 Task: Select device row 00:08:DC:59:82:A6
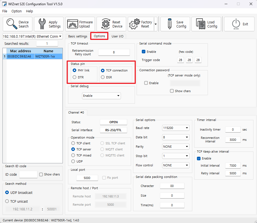[32, 56]
